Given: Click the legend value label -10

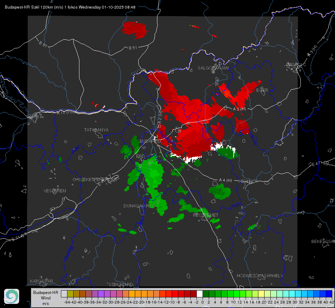Looking at the screenshot, I should [172, 302].
